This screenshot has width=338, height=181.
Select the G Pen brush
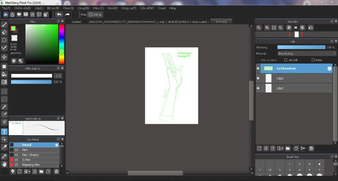[34, 160]
